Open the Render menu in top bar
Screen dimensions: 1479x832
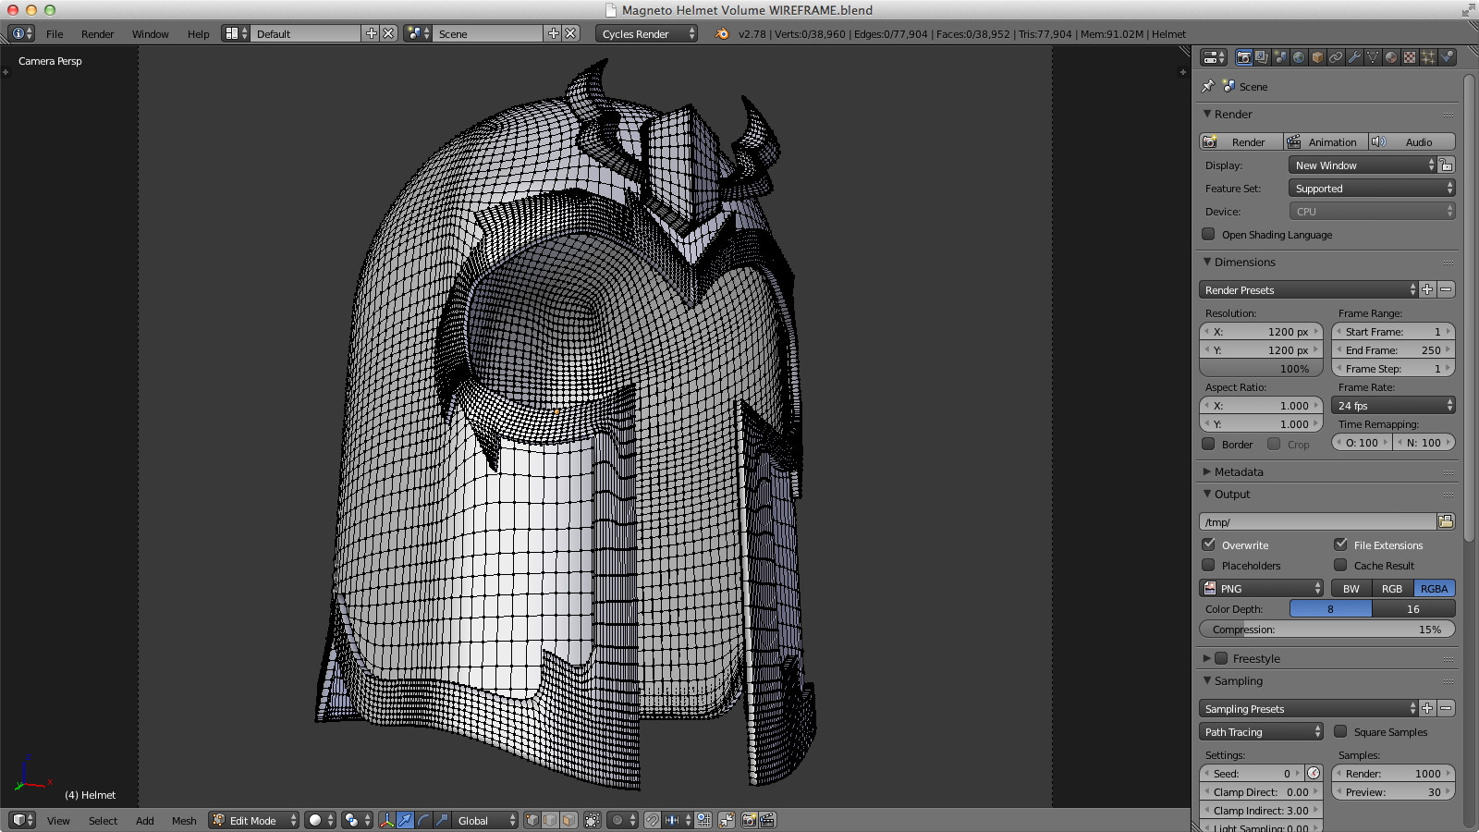pos(97,33)
